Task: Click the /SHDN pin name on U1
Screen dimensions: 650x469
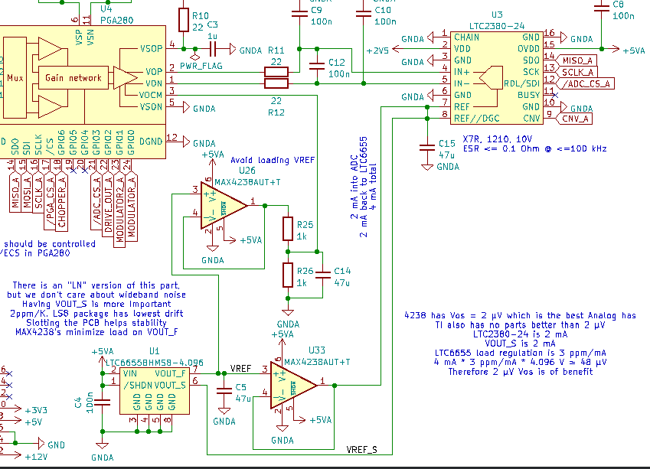Action: (138, 386)
